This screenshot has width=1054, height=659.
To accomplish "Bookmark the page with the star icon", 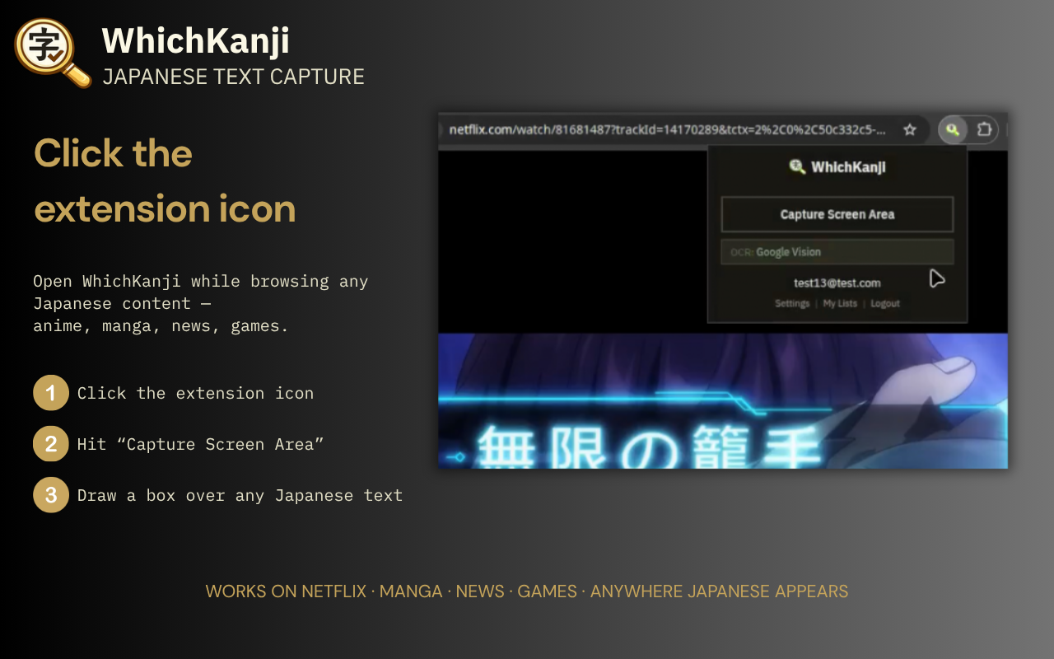I will click(x=910, y=129).
